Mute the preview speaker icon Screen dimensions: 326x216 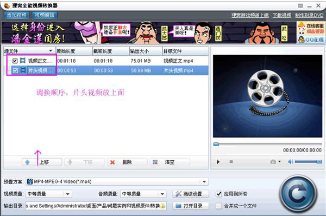[291, 161]
